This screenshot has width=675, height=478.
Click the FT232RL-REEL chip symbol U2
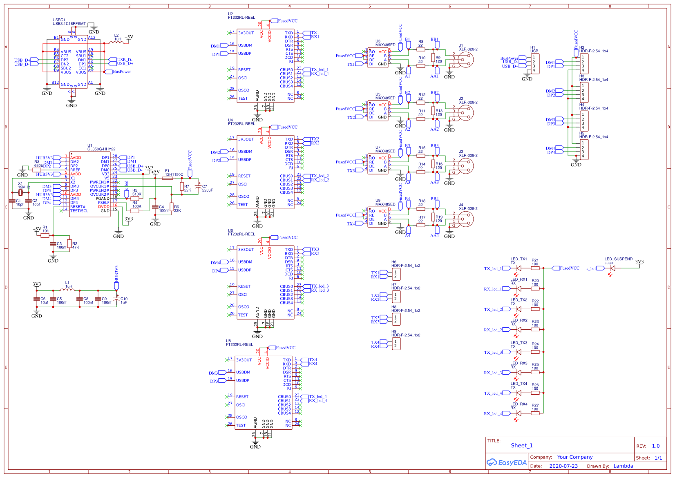[x=266, y=65]
